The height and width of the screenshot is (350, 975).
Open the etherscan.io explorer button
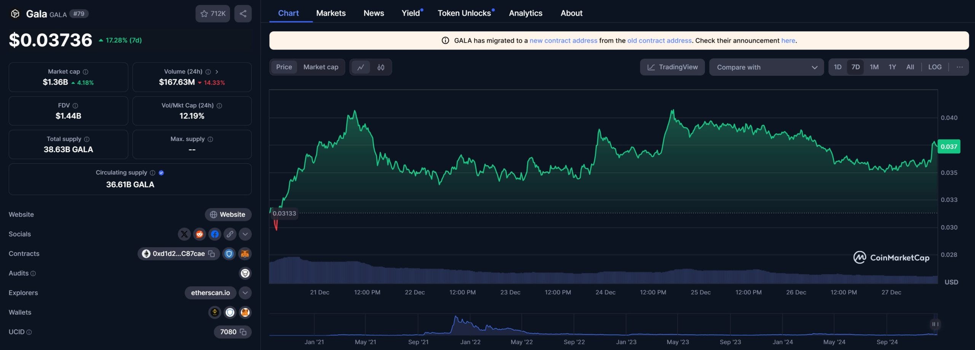[210, 293]
